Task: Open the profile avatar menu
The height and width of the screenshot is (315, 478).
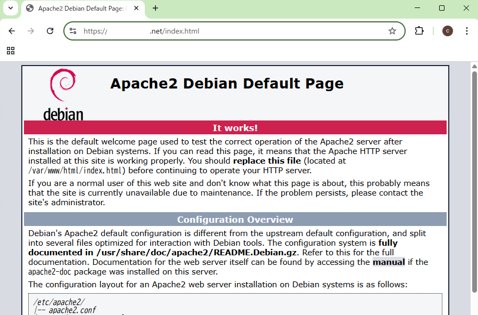Action: click(447, 31)
